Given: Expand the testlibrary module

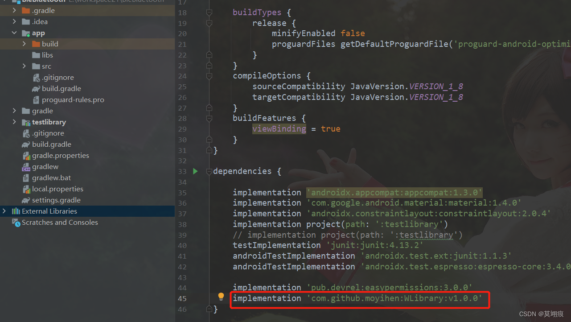Looking at the screenshot, I should click(14, 122).
